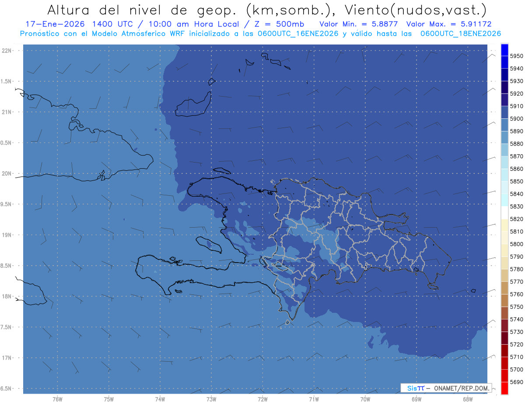Click the '5890' legend value

517,131
